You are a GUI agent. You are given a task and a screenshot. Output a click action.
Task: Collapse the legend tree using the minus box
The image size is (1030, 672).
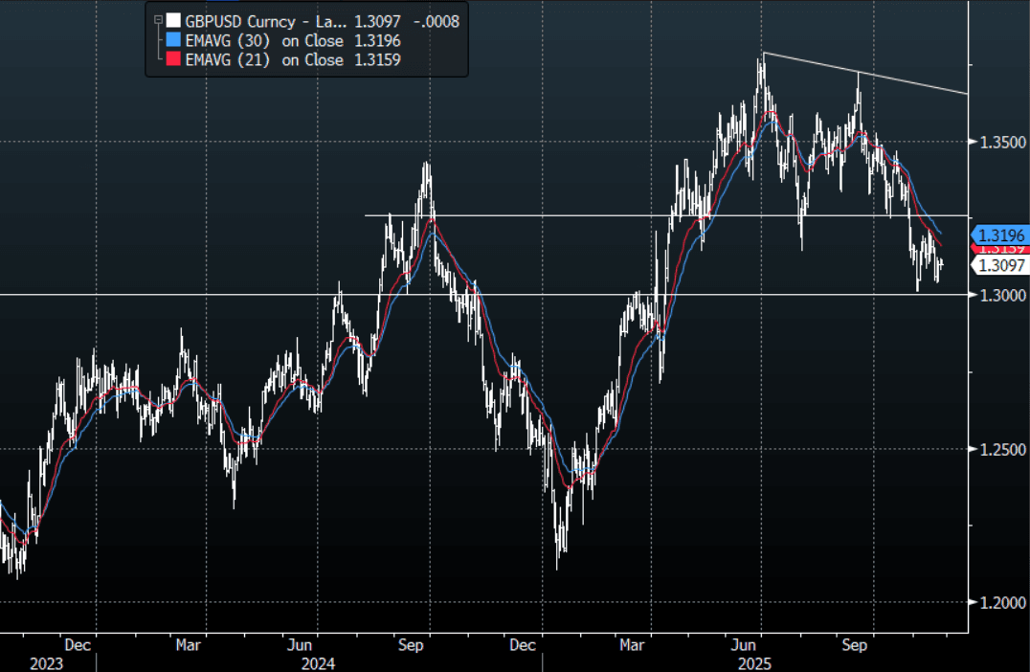coord(157,20)
